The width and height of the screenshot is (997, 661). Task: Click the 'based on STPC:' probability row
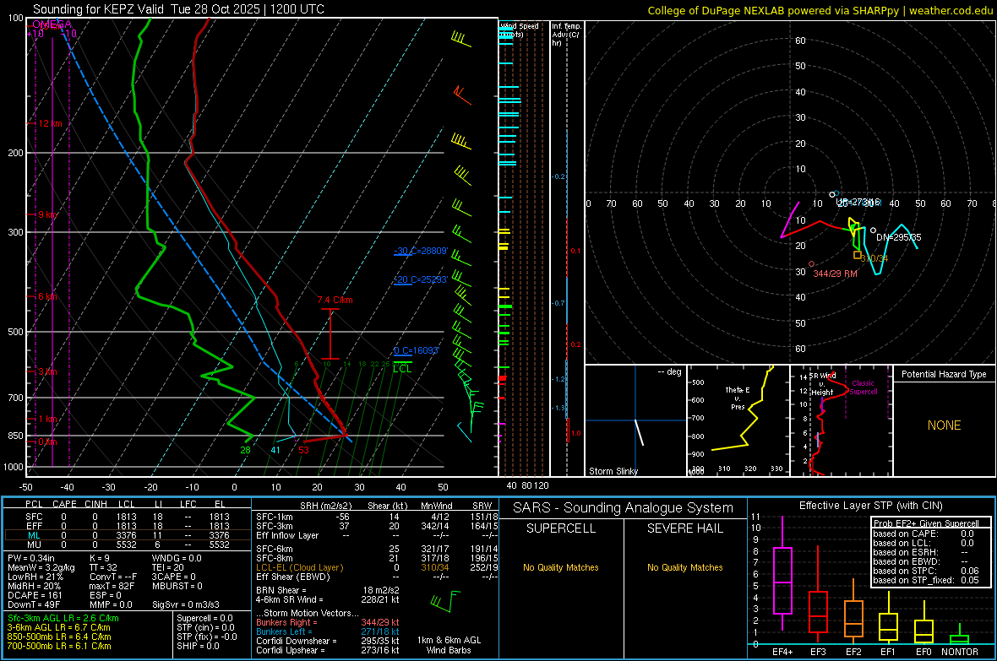pos(926,571)
